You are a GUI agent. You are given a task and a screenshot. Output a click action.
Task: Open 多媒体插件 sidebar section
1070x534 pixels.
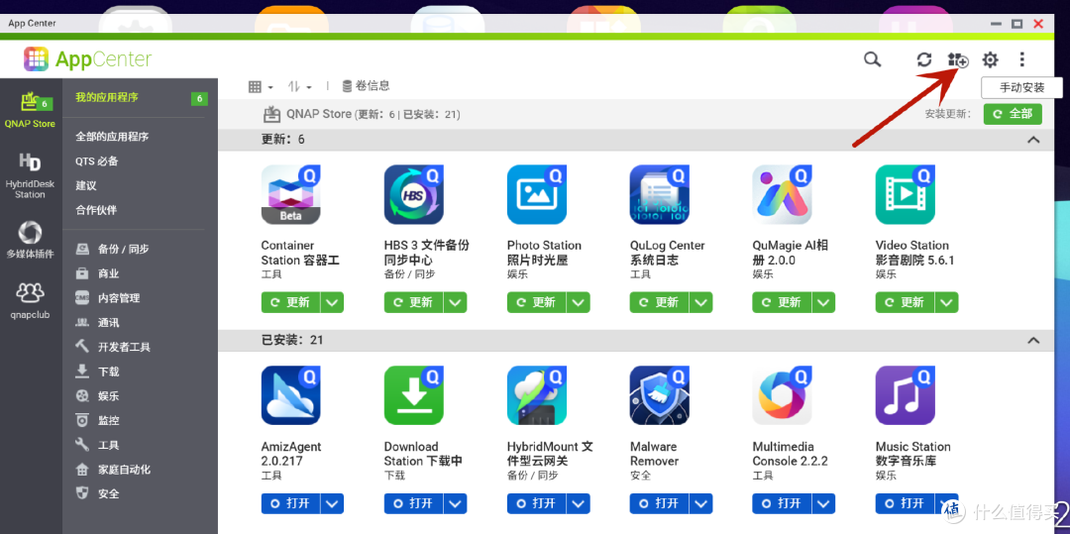pos(30,240)
